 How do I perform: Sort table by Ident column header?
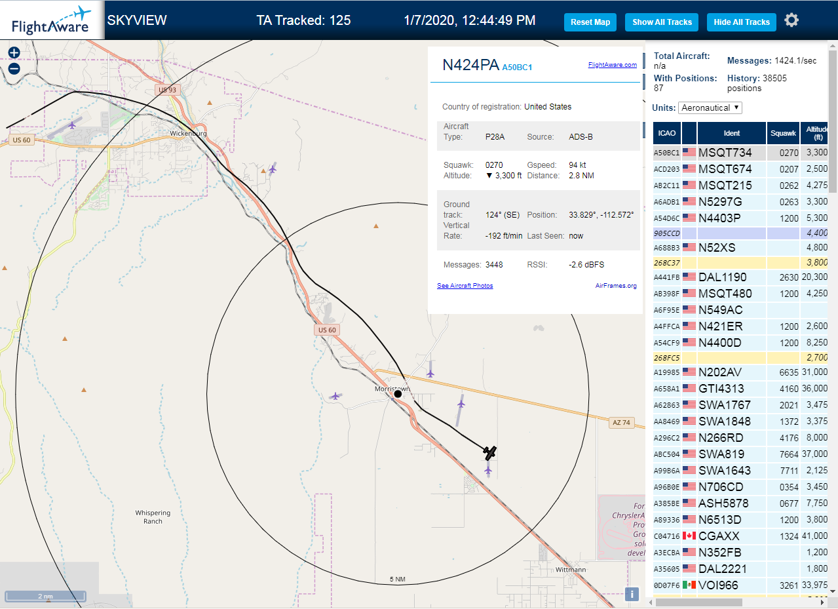[x=732, y=133]
